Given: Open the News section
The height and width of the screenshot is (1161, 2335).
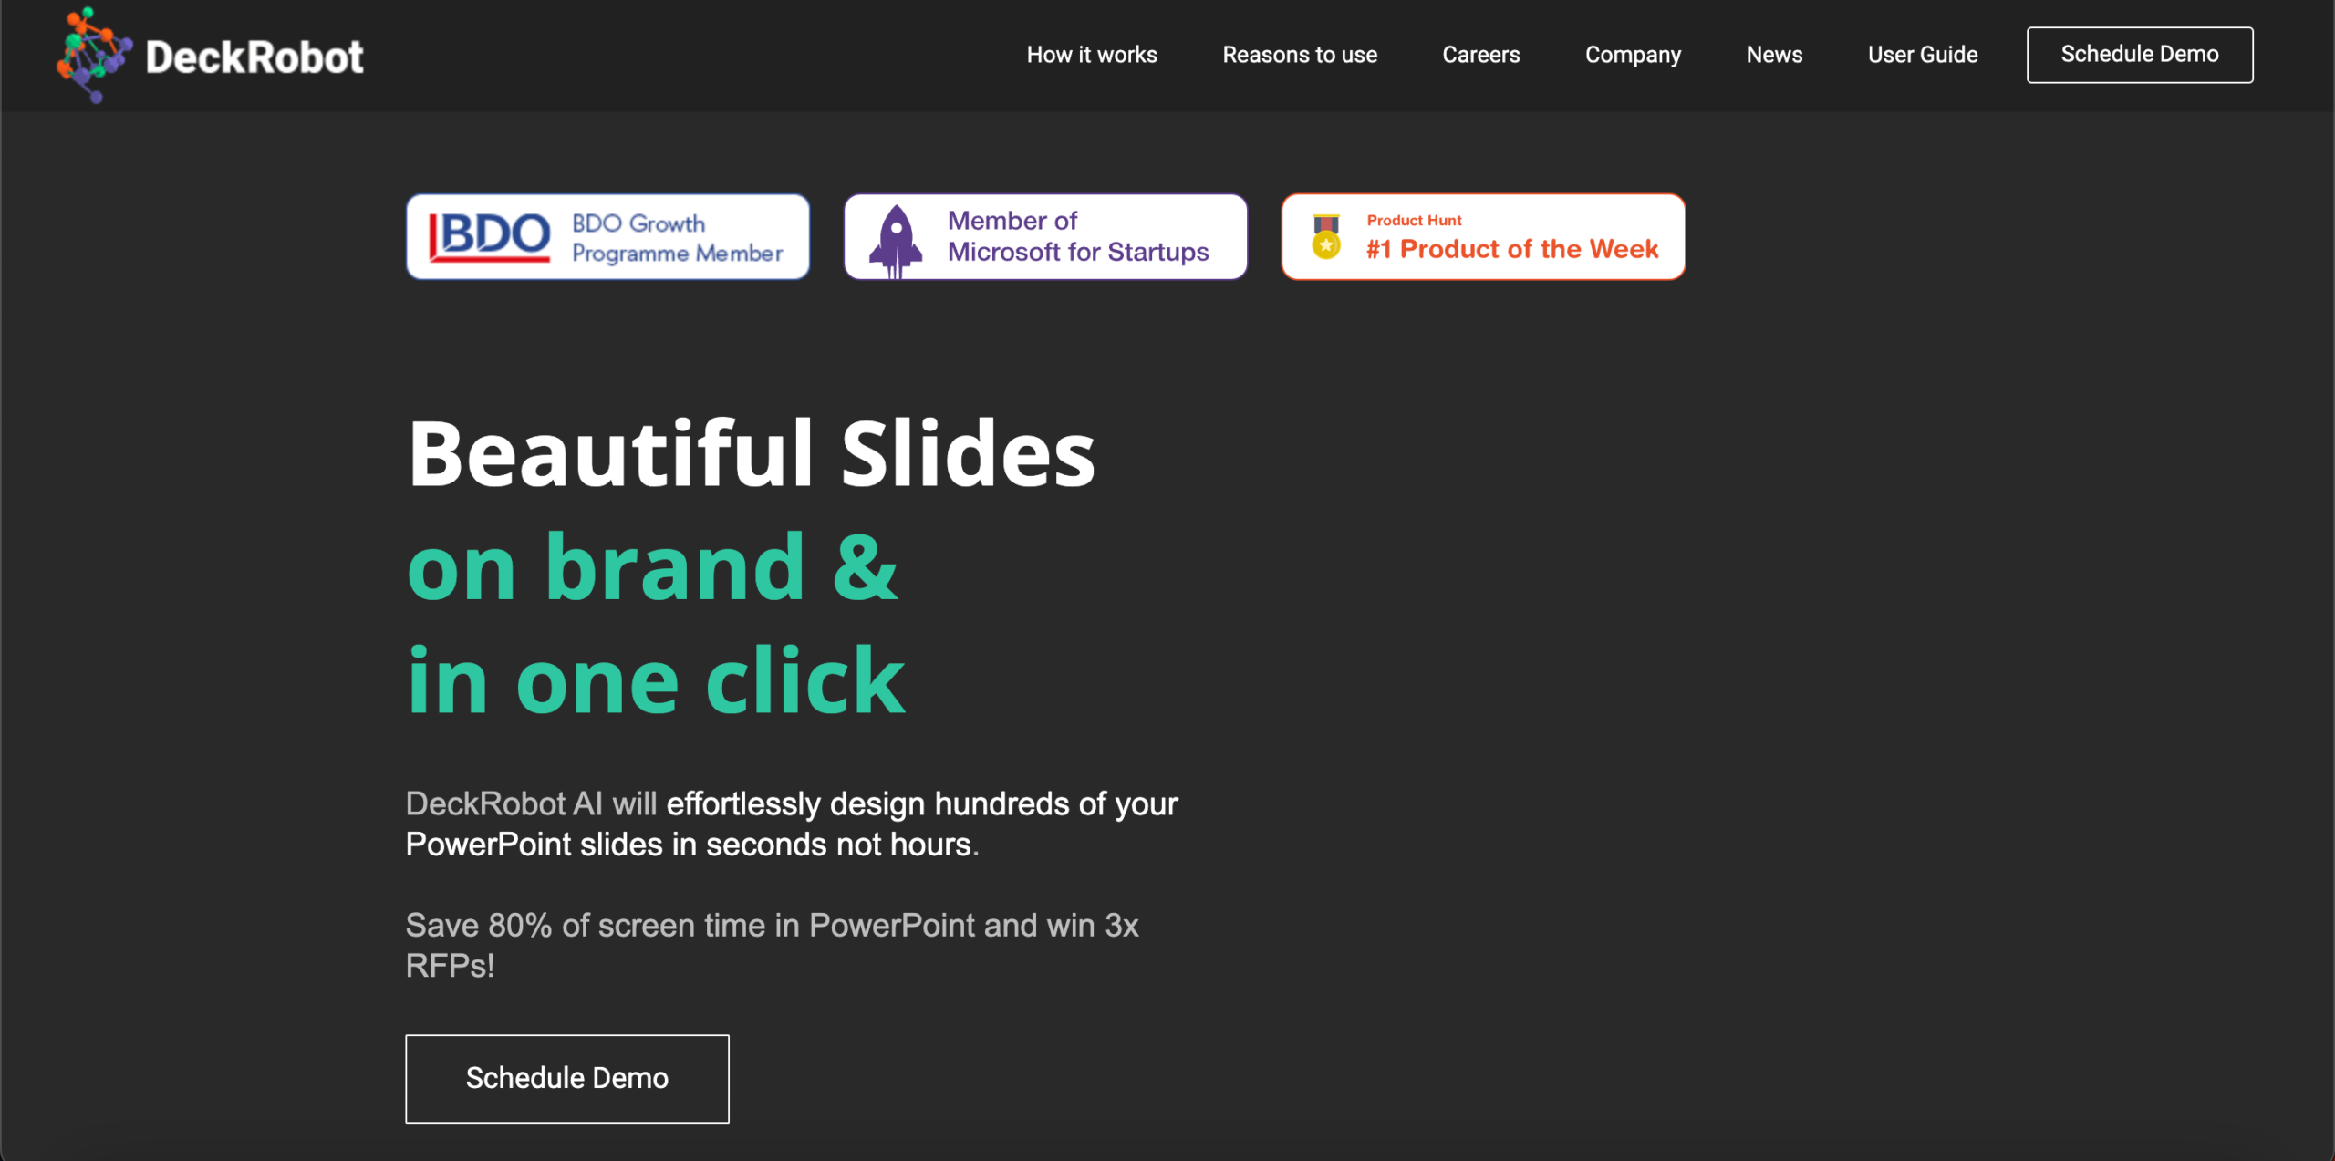Looking at the screenshot, I should click(x=1774, y=55).
